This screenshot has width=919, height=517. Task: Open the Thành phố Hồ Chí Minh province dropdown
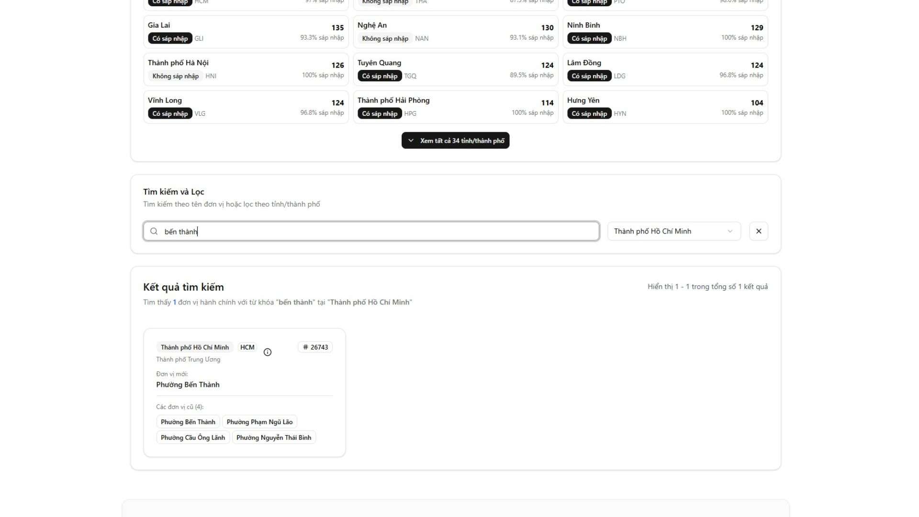tap(673, 231)
